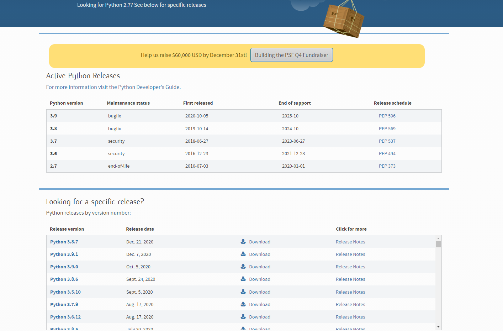Viewport: 503px width, 331px height.
Task: Open Python 3.5.10 release page
Action: point(65,292)
